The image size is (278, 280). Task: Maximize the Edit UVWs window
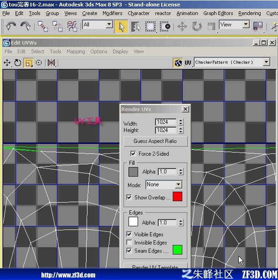point(264,43)
